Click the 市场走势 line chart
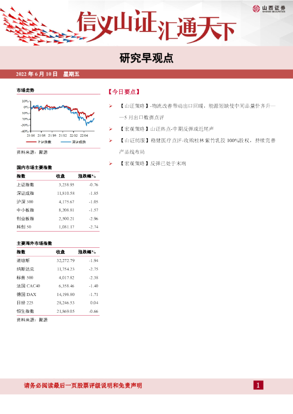 (x=58, y=118)
